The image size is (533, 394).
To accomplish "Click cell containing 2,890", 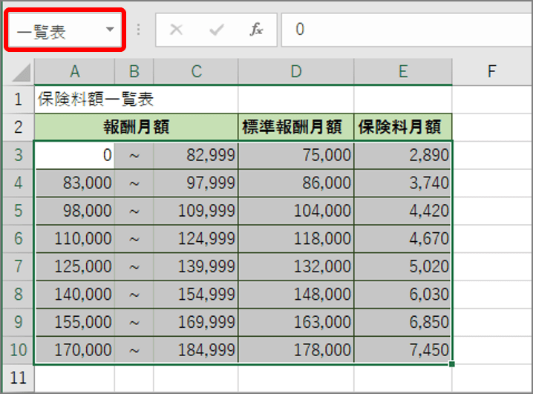I will (x=403, y=155).
